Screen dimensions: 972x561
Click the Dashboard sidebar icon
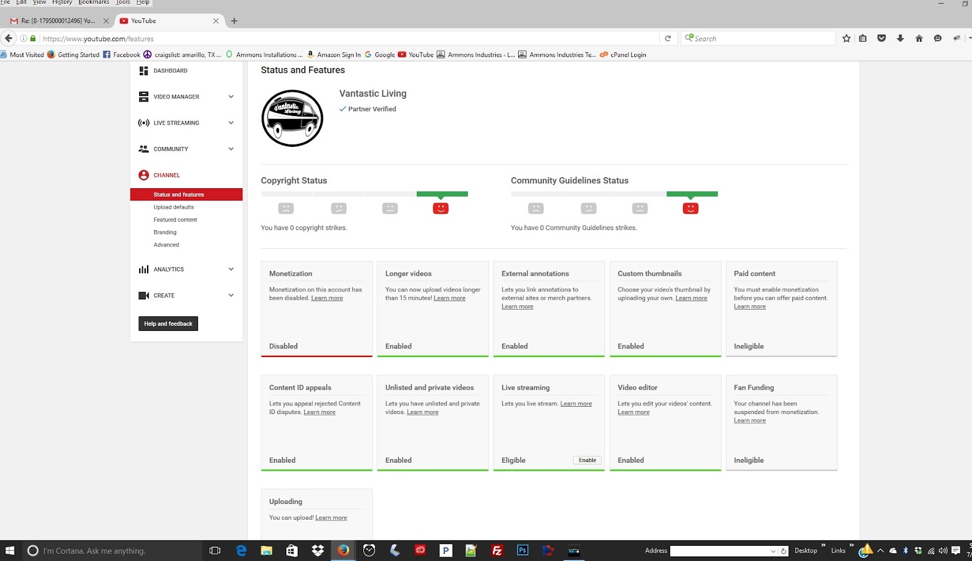143,71
